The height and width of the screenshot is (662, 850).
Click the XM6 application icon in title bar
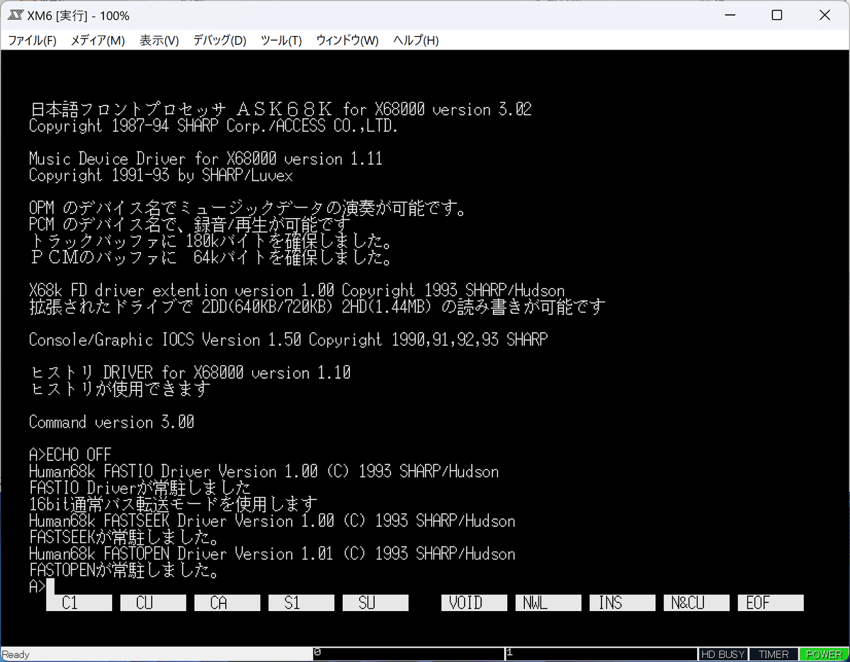tap(16, 15)
